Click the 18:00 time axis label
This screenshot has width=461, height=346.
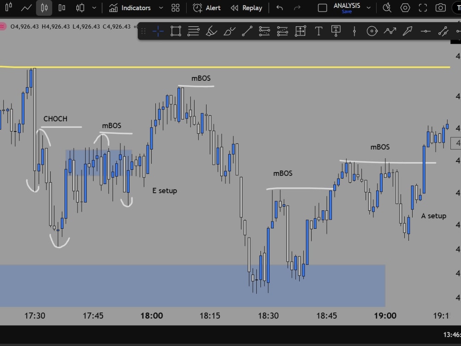(151, 316)
